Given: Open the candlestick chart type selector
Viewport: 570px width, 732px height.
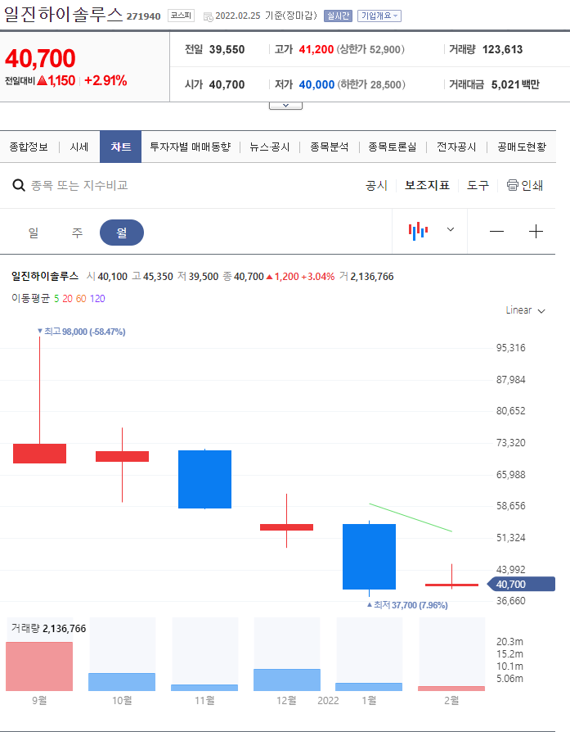Looking at the screenshot, I should click(x=419, y=231).
